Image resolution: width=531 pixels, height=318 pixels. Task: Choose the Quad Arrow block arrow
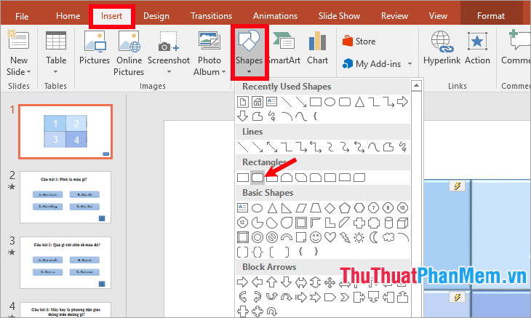(330, 282)
